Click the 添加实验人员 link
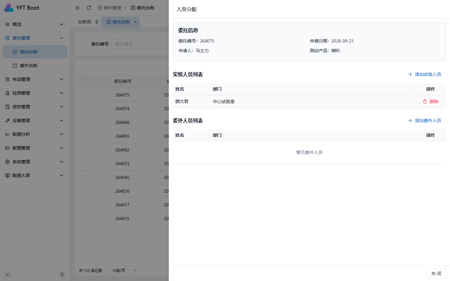The width and height of the screenshot is (450, 281). pos(424,74)
